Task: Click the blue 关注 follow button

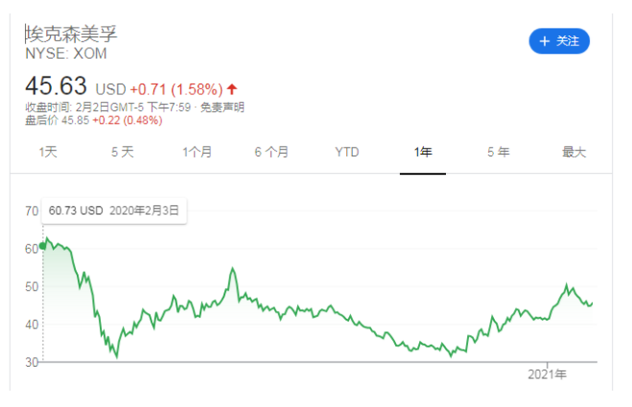Action: coord(559,41)
